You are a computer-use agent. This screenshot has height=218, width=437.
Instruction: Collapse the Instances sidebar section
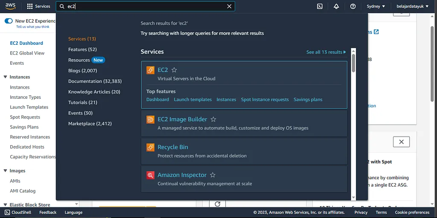[x=5, y=77]
